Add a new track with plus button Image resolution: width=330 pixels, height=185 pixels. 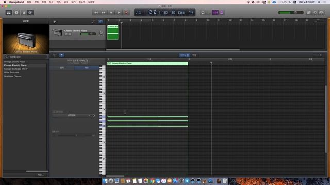pos(55,22)
